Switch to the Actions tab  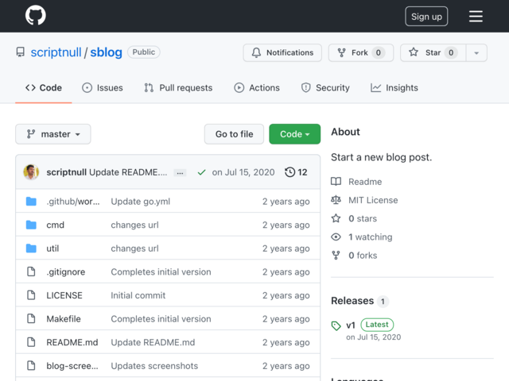pyautogui.click(x=257, y=88)
